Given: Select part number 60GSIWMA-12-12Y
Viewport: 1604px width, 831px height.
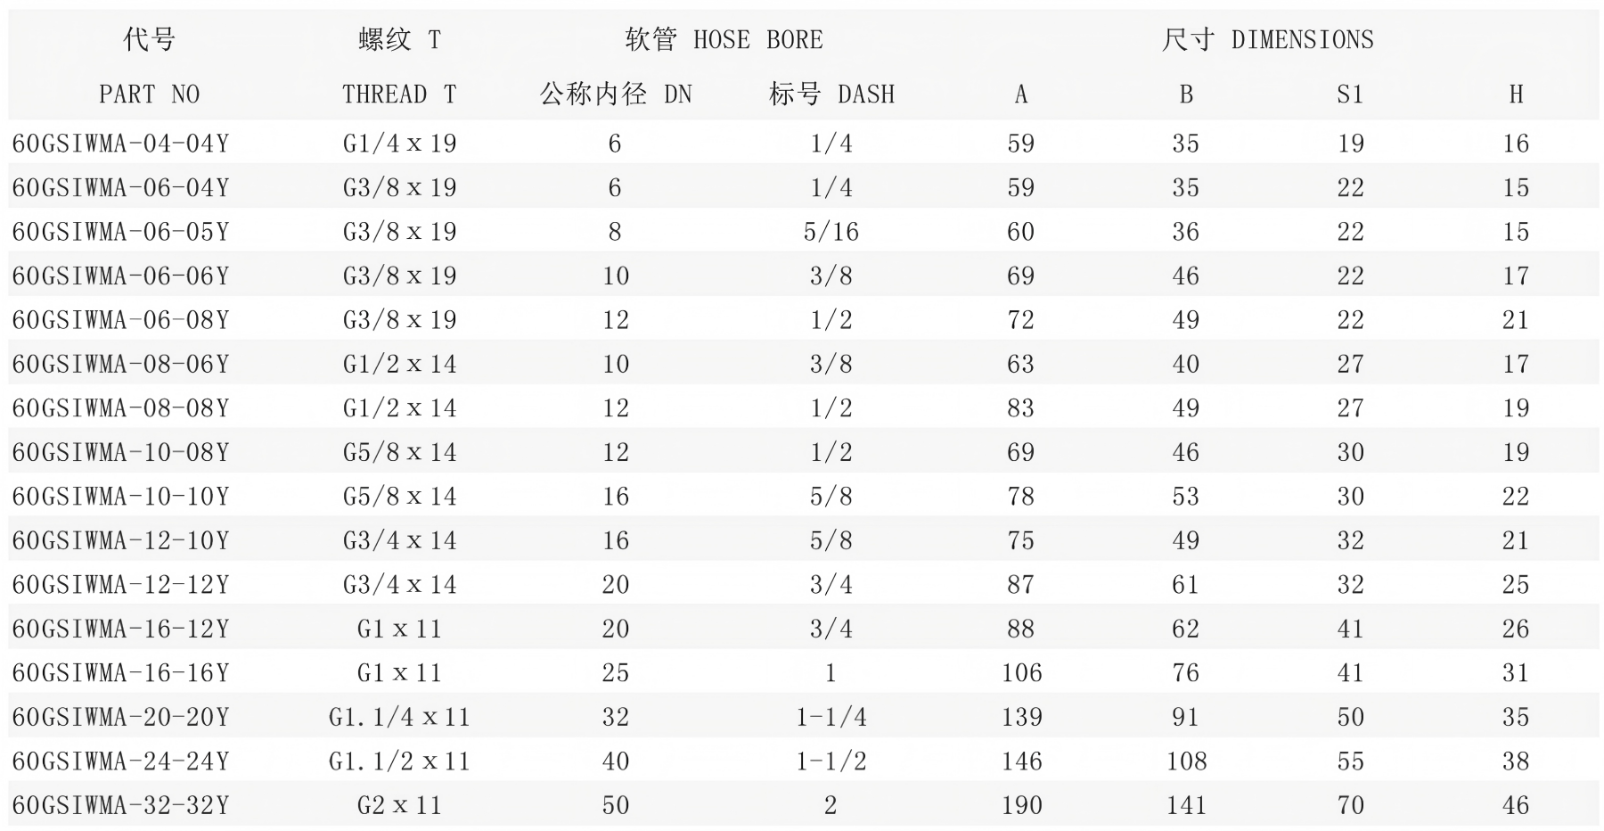Looking at the screenshot, I should click(x=120, y=585).
